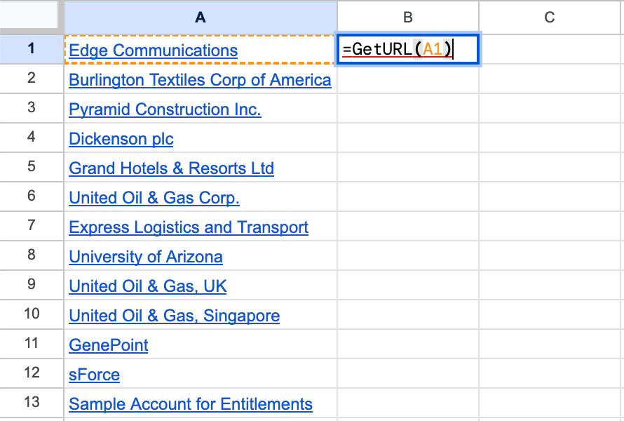Click the Pyramid Construction Inc. hyperlink
The width and height of the screenshot is (624, 421).
coord(165,109)
